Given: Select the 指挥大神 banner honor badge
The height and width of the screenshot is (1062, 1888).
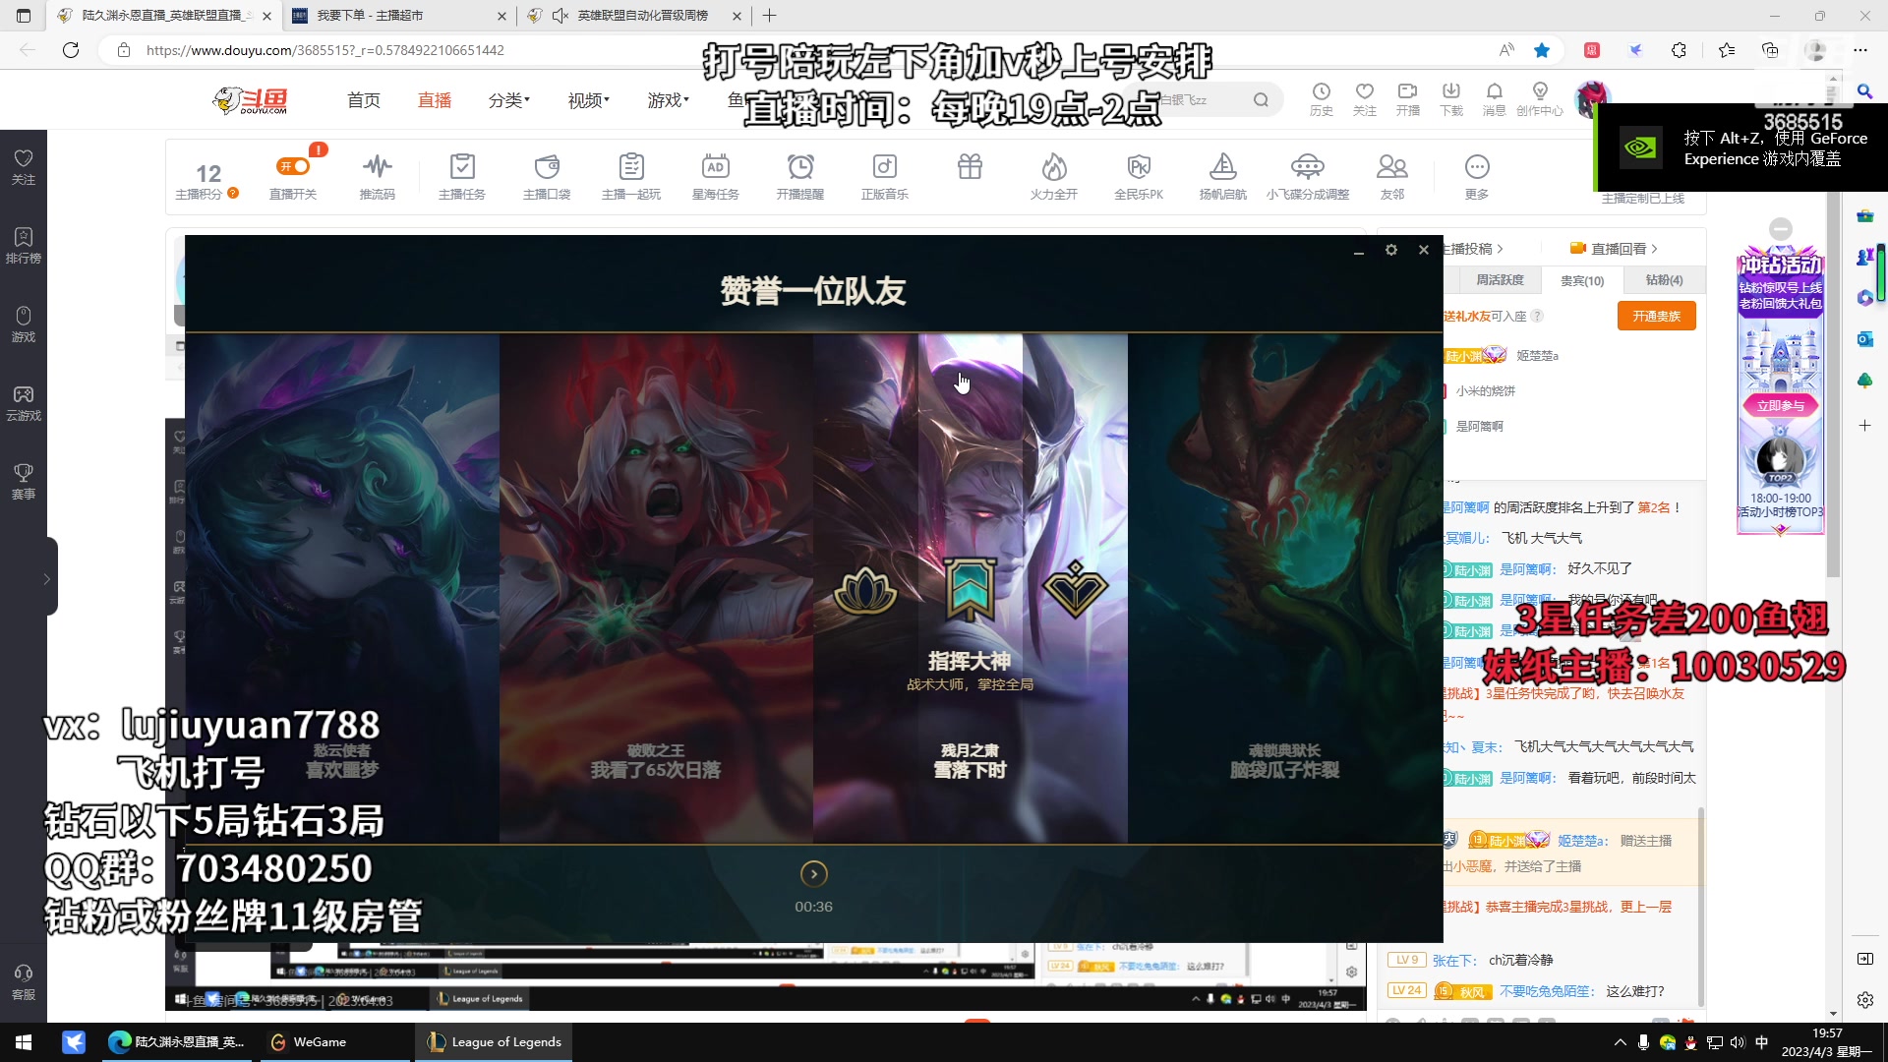Looking at the screenshot, I should tap(971, 590).
